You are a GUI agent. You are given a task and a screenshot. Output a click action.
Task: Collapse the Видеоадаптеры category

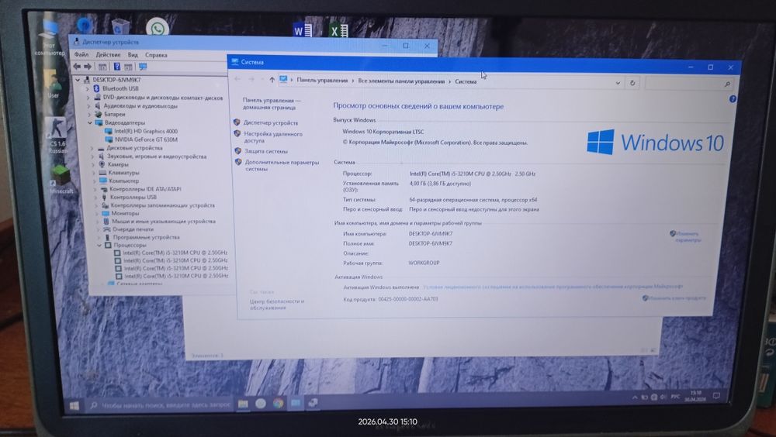(90, 122)
